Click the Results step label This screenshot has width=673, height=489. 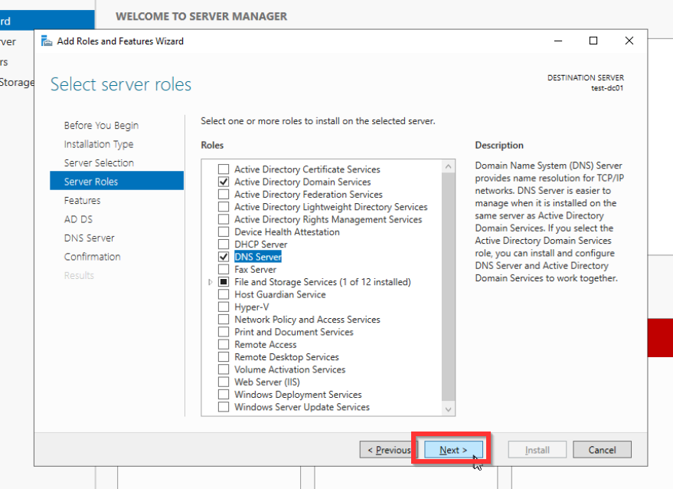tap(79, 275)
